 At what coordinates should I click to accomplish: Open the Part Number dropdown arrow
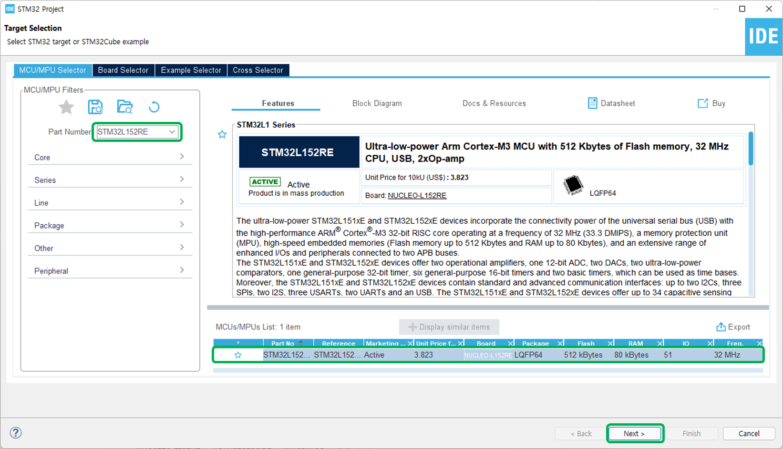pyautogui.click(x=172, y=132)
